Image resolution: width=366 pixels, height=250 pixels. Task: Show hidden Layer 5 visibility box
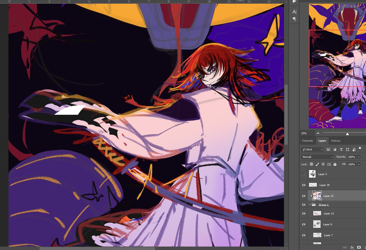(x=303, y=174)
